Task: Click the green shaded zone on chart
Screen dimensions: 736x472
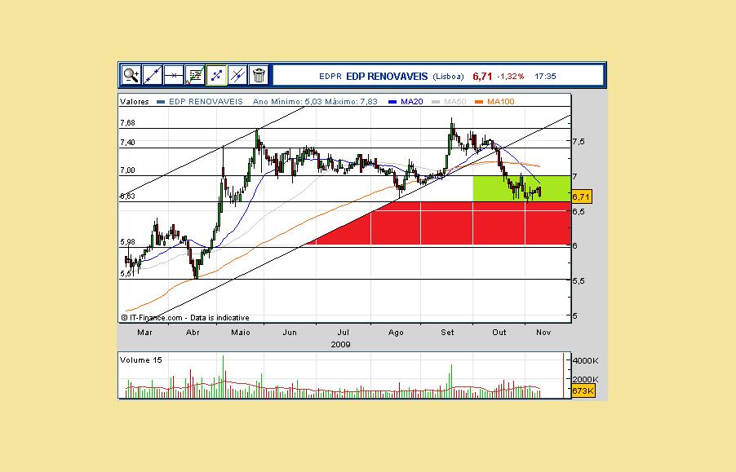Action: point(521,189)
